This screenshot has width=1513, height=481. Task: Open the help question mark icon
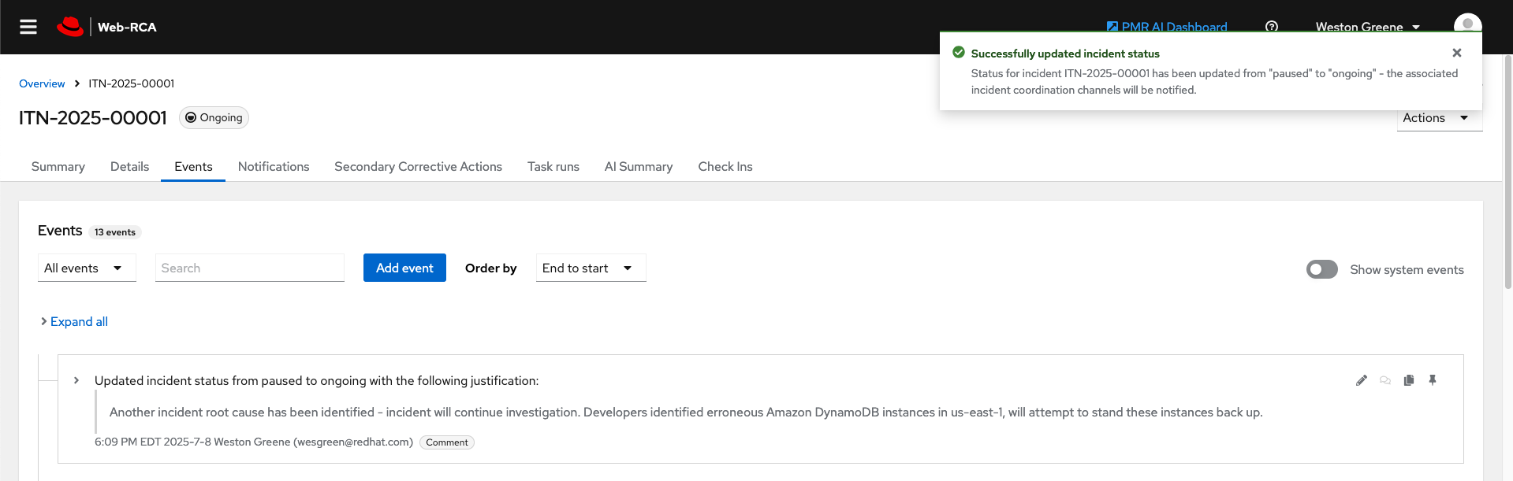pyautogui.click(x=1271, y=26)
